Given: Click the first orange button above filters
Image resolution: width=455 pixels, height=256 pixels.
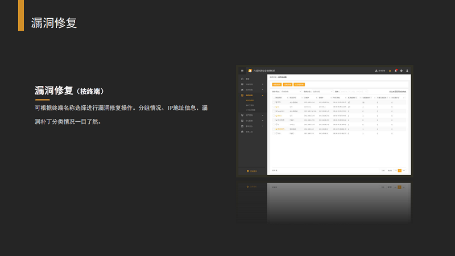Looking at the screenshot, I should [276, 84].
